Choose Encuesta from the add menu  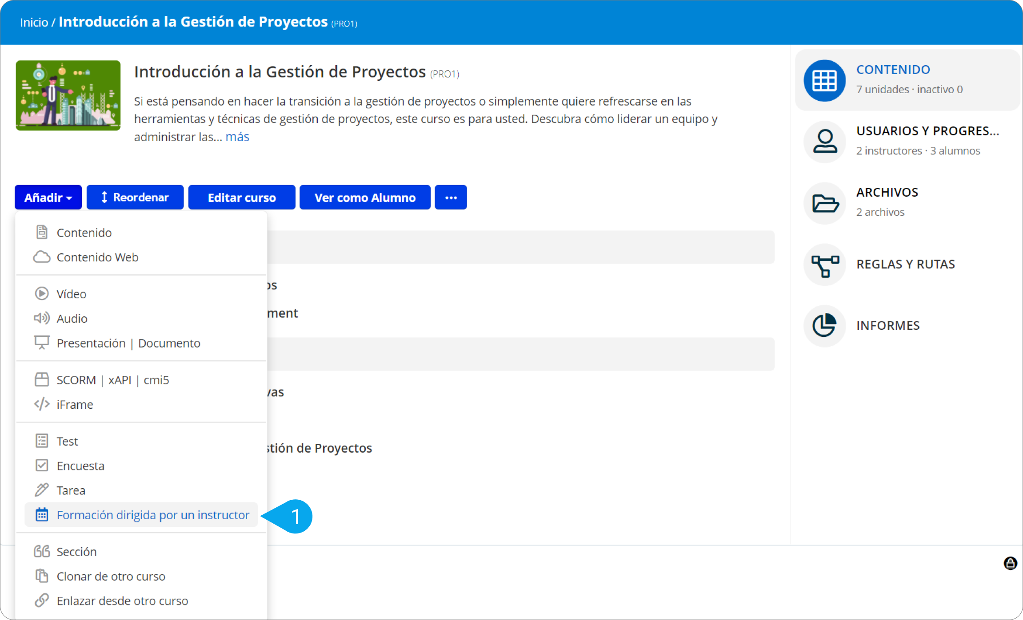[80, 466]
